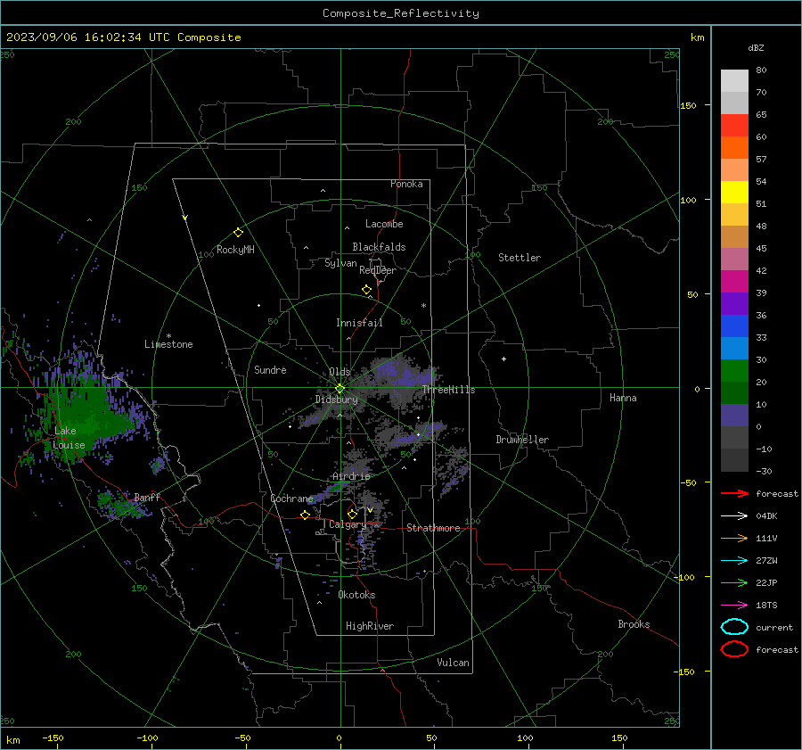Screen dimensions: 802x750
Task: Click the Limestone label
Action: (x=168, y=344)
